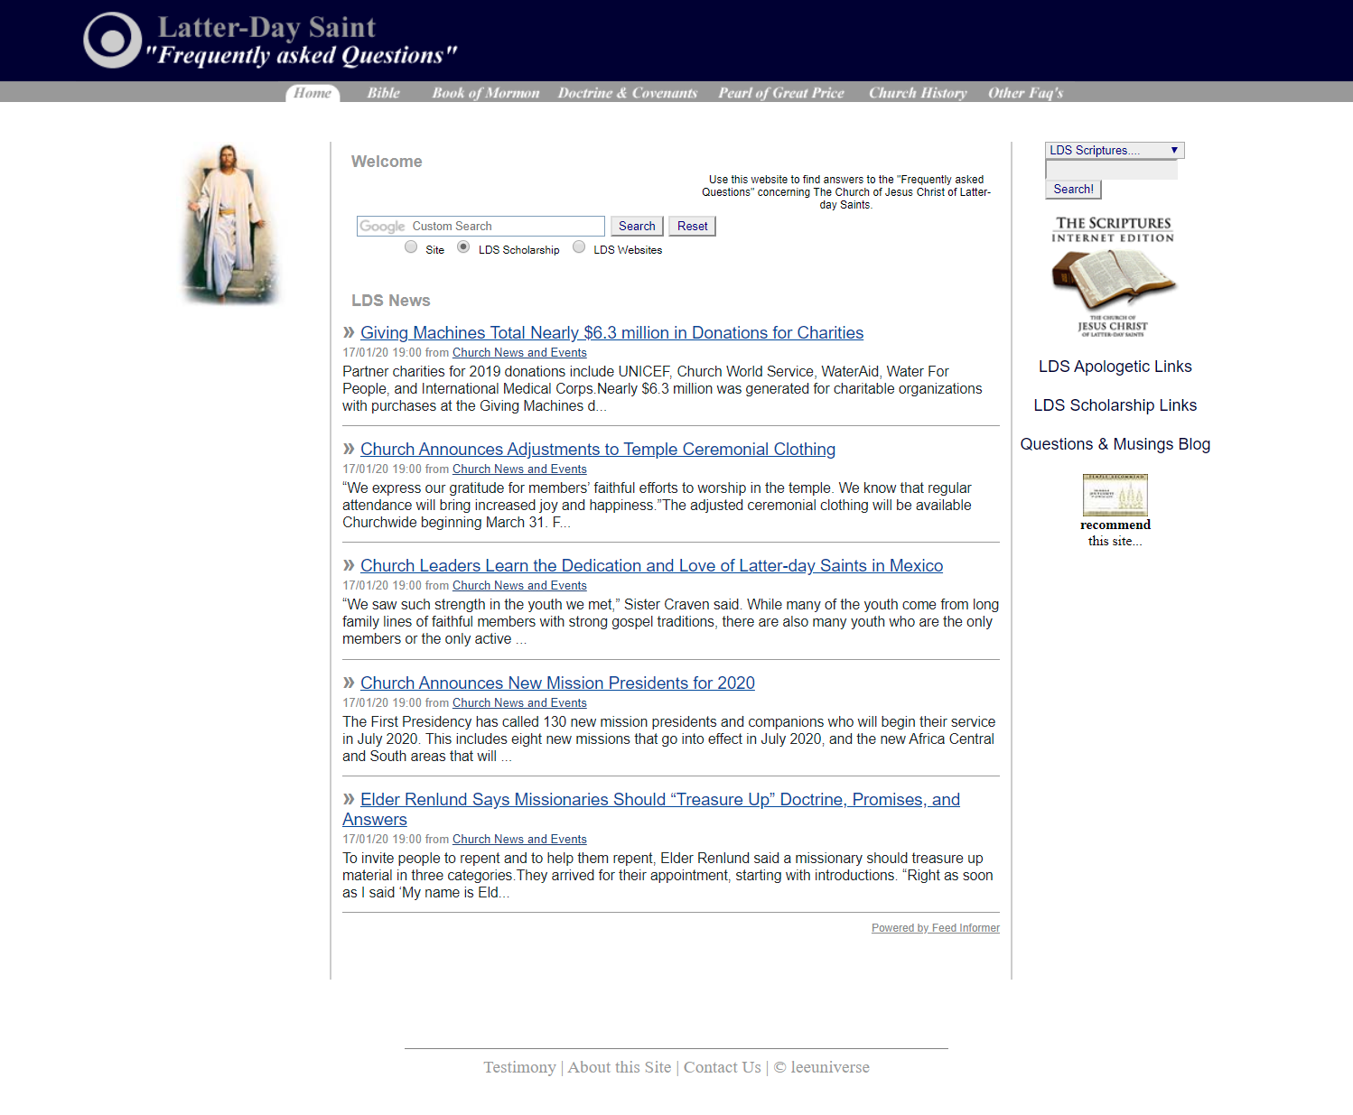
Task: Click the Testimony footer link
Action: 519,1067
